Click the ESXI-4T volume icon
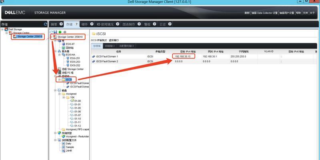This screenshot has width=320, height=160. (64, 44)
